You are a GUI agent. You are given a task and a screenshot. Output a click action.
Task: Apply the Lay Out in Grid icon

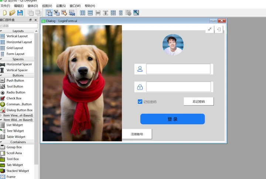[x=113, y=13]
